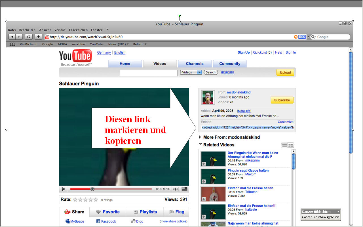Image resolution: width=363 pixels, height=227 pixels.
Task: Open the Lesezeichen menu
Action: pos(78,30)
